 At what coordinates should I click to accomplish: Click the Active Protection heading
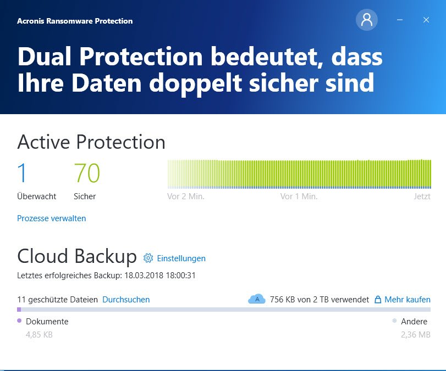(91, 142)
